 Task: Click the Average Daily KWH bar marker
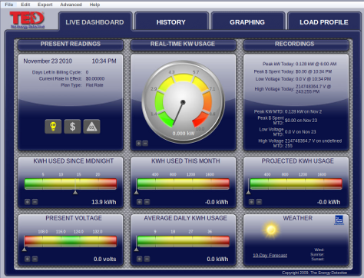[137, 249]
